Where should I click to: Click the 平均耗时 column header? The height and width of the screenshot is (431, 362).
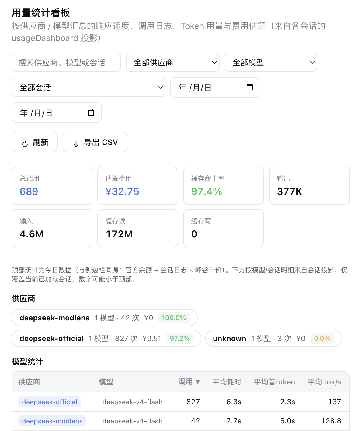[x=227, y=382]
